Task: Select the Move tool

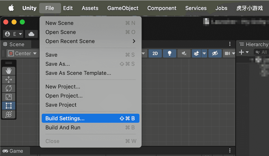Action: tap(9, 80)
